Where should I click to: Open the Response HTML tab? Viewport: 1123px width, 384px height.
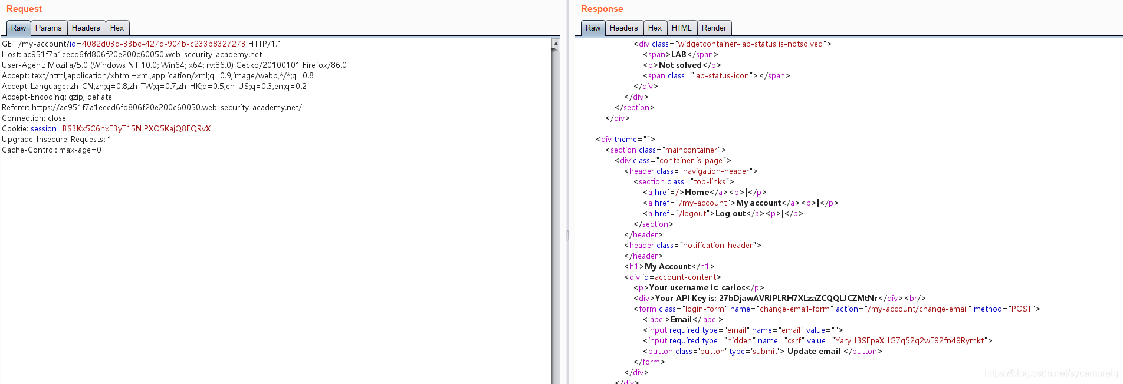(x=682, y=28)
